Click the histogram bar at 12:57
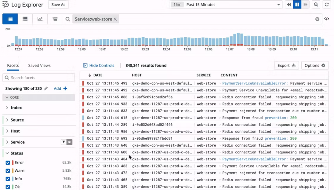The image size is (334, 190). click(x=20, y=42)
